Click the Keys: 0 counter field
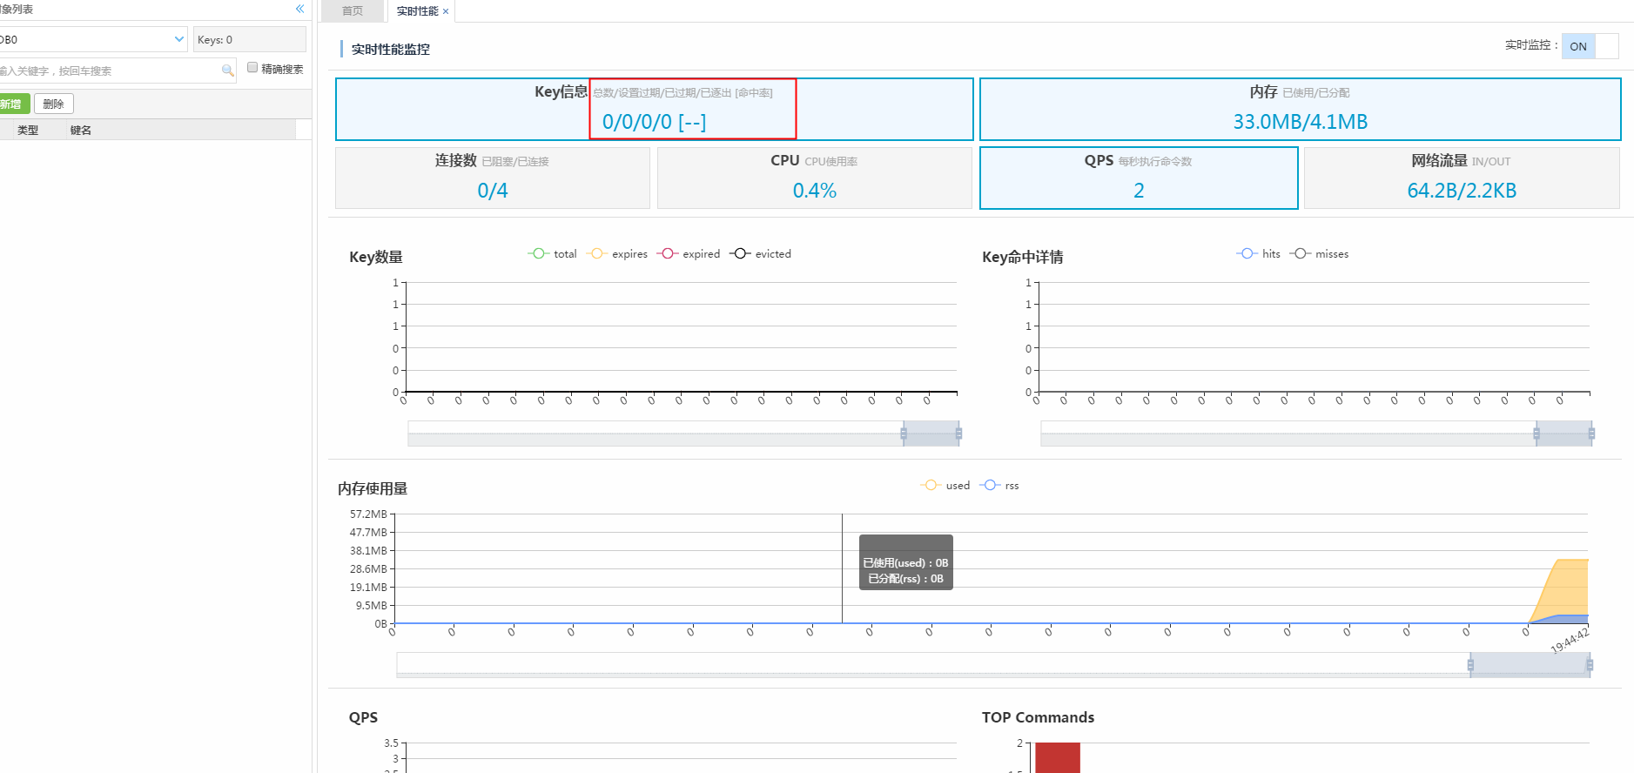 click(x=250, y=39)
